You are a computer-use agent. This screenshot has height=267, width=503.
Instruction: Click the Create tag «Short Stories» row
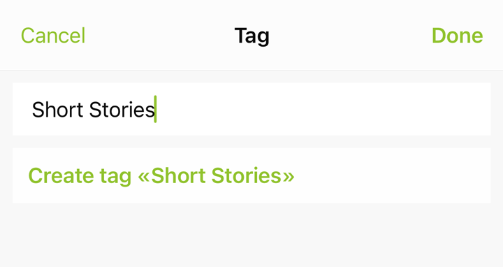click(251, 175)
